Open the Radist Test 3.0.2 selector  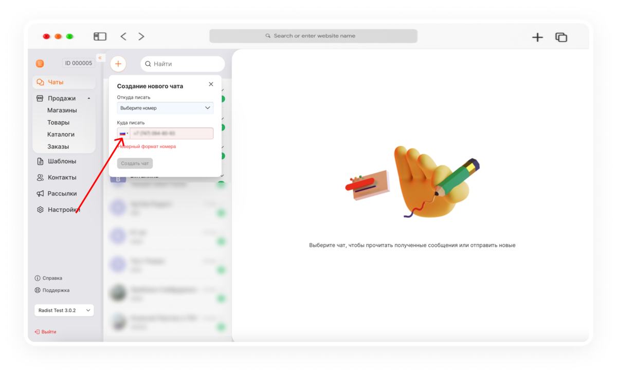point(64,310)
